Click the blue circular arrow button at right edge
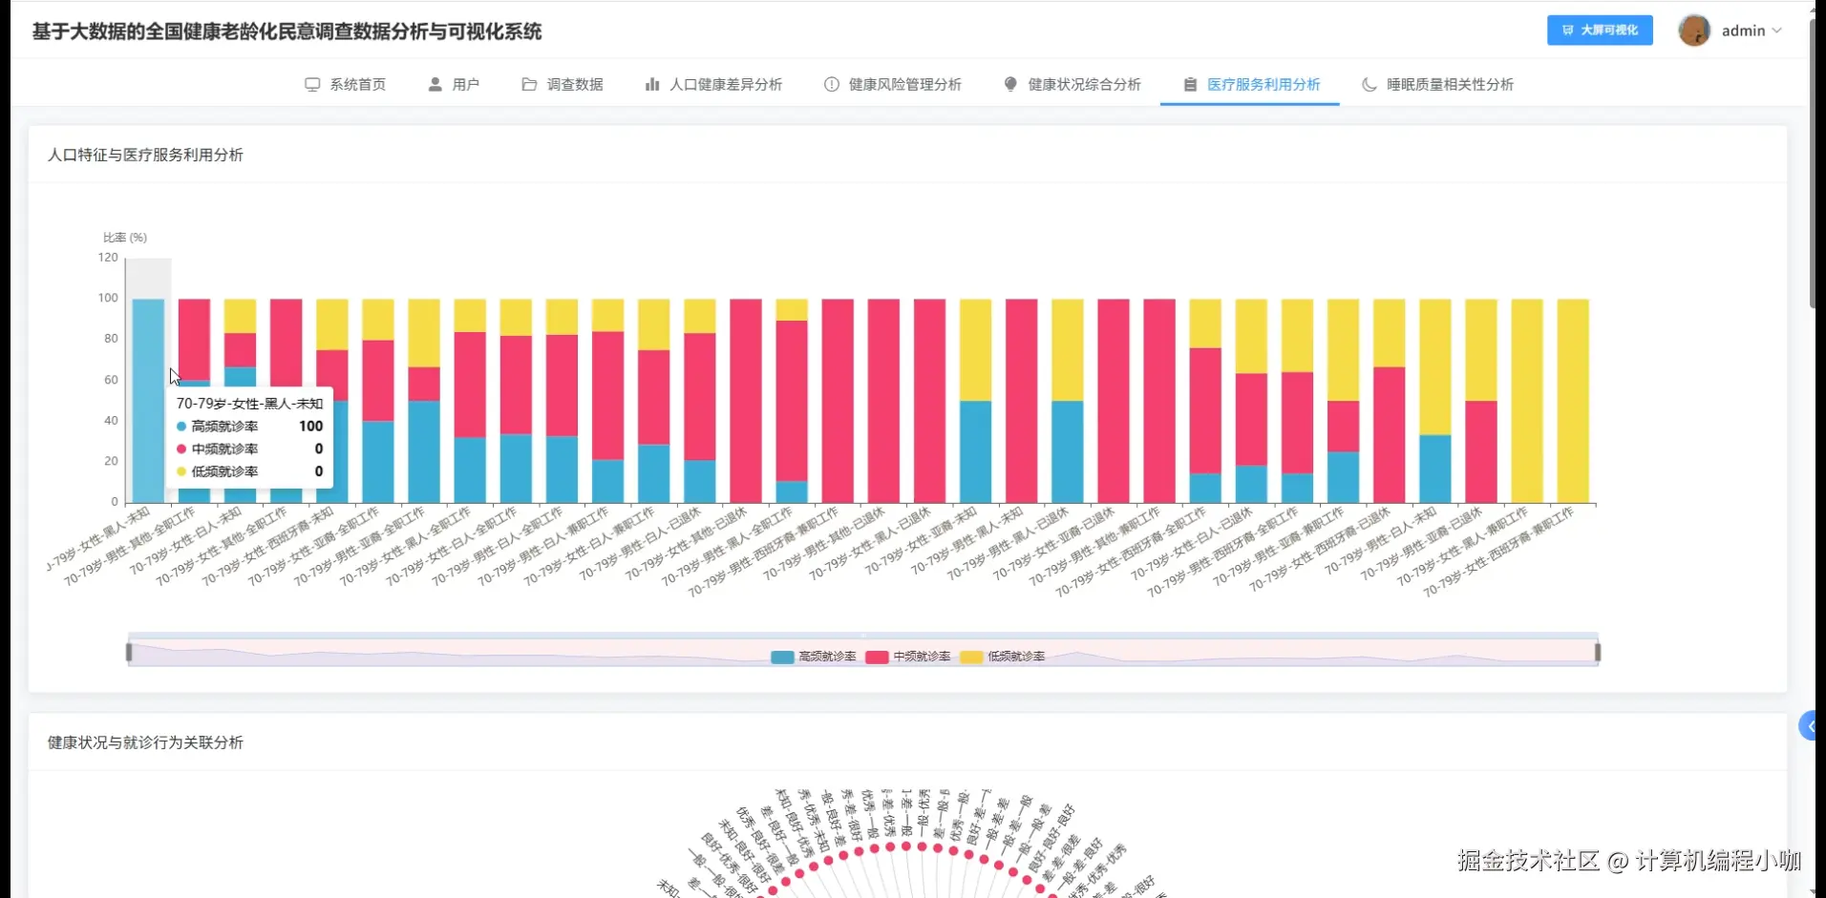This screenshot has width=1826, height=898. (1807, 726)
